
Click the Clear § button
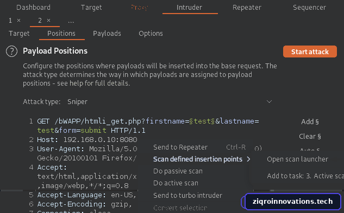coord(310,137)
